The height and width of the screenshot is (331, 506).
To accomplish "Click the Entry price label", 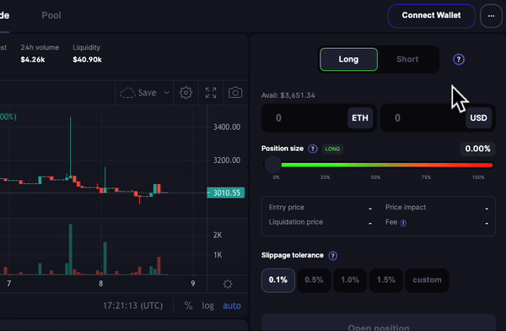I will tap(287, 207).
